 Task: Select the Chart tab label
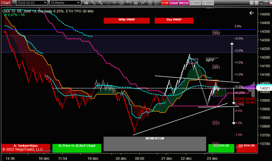[6, 3]
